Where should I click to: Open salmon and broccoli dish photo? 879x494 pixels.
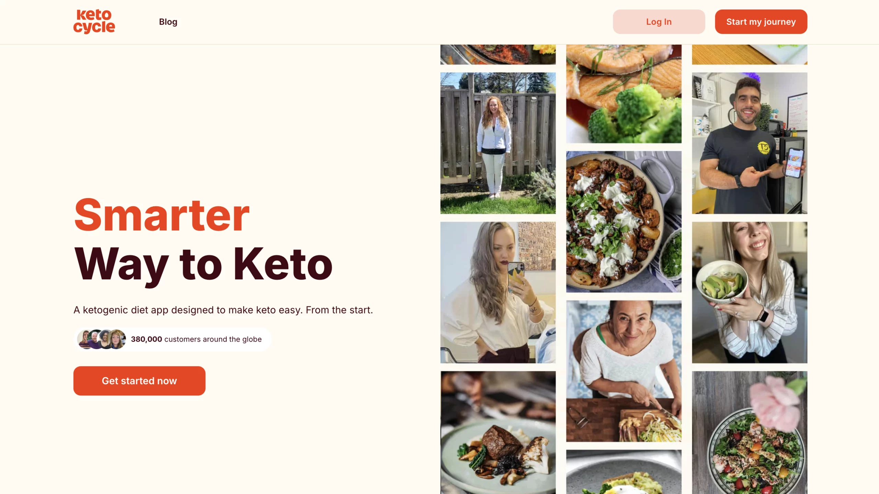click(624, 94)
